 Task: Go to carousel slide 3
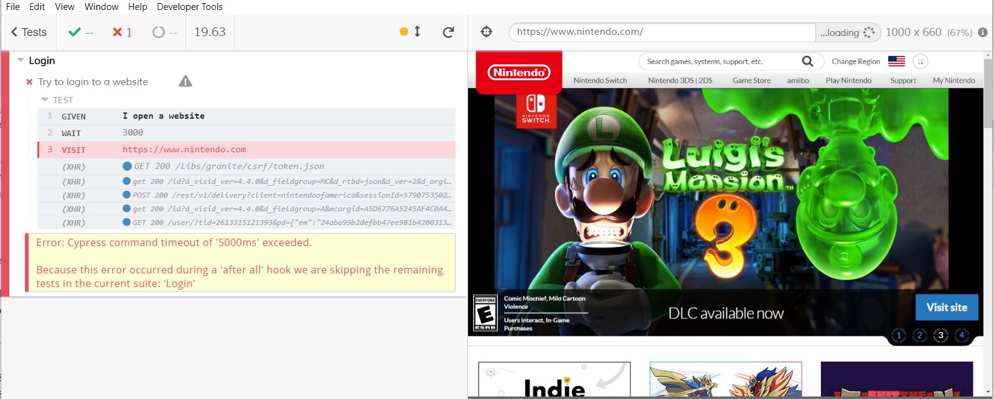pyautogui.click(x=940, y=335)
